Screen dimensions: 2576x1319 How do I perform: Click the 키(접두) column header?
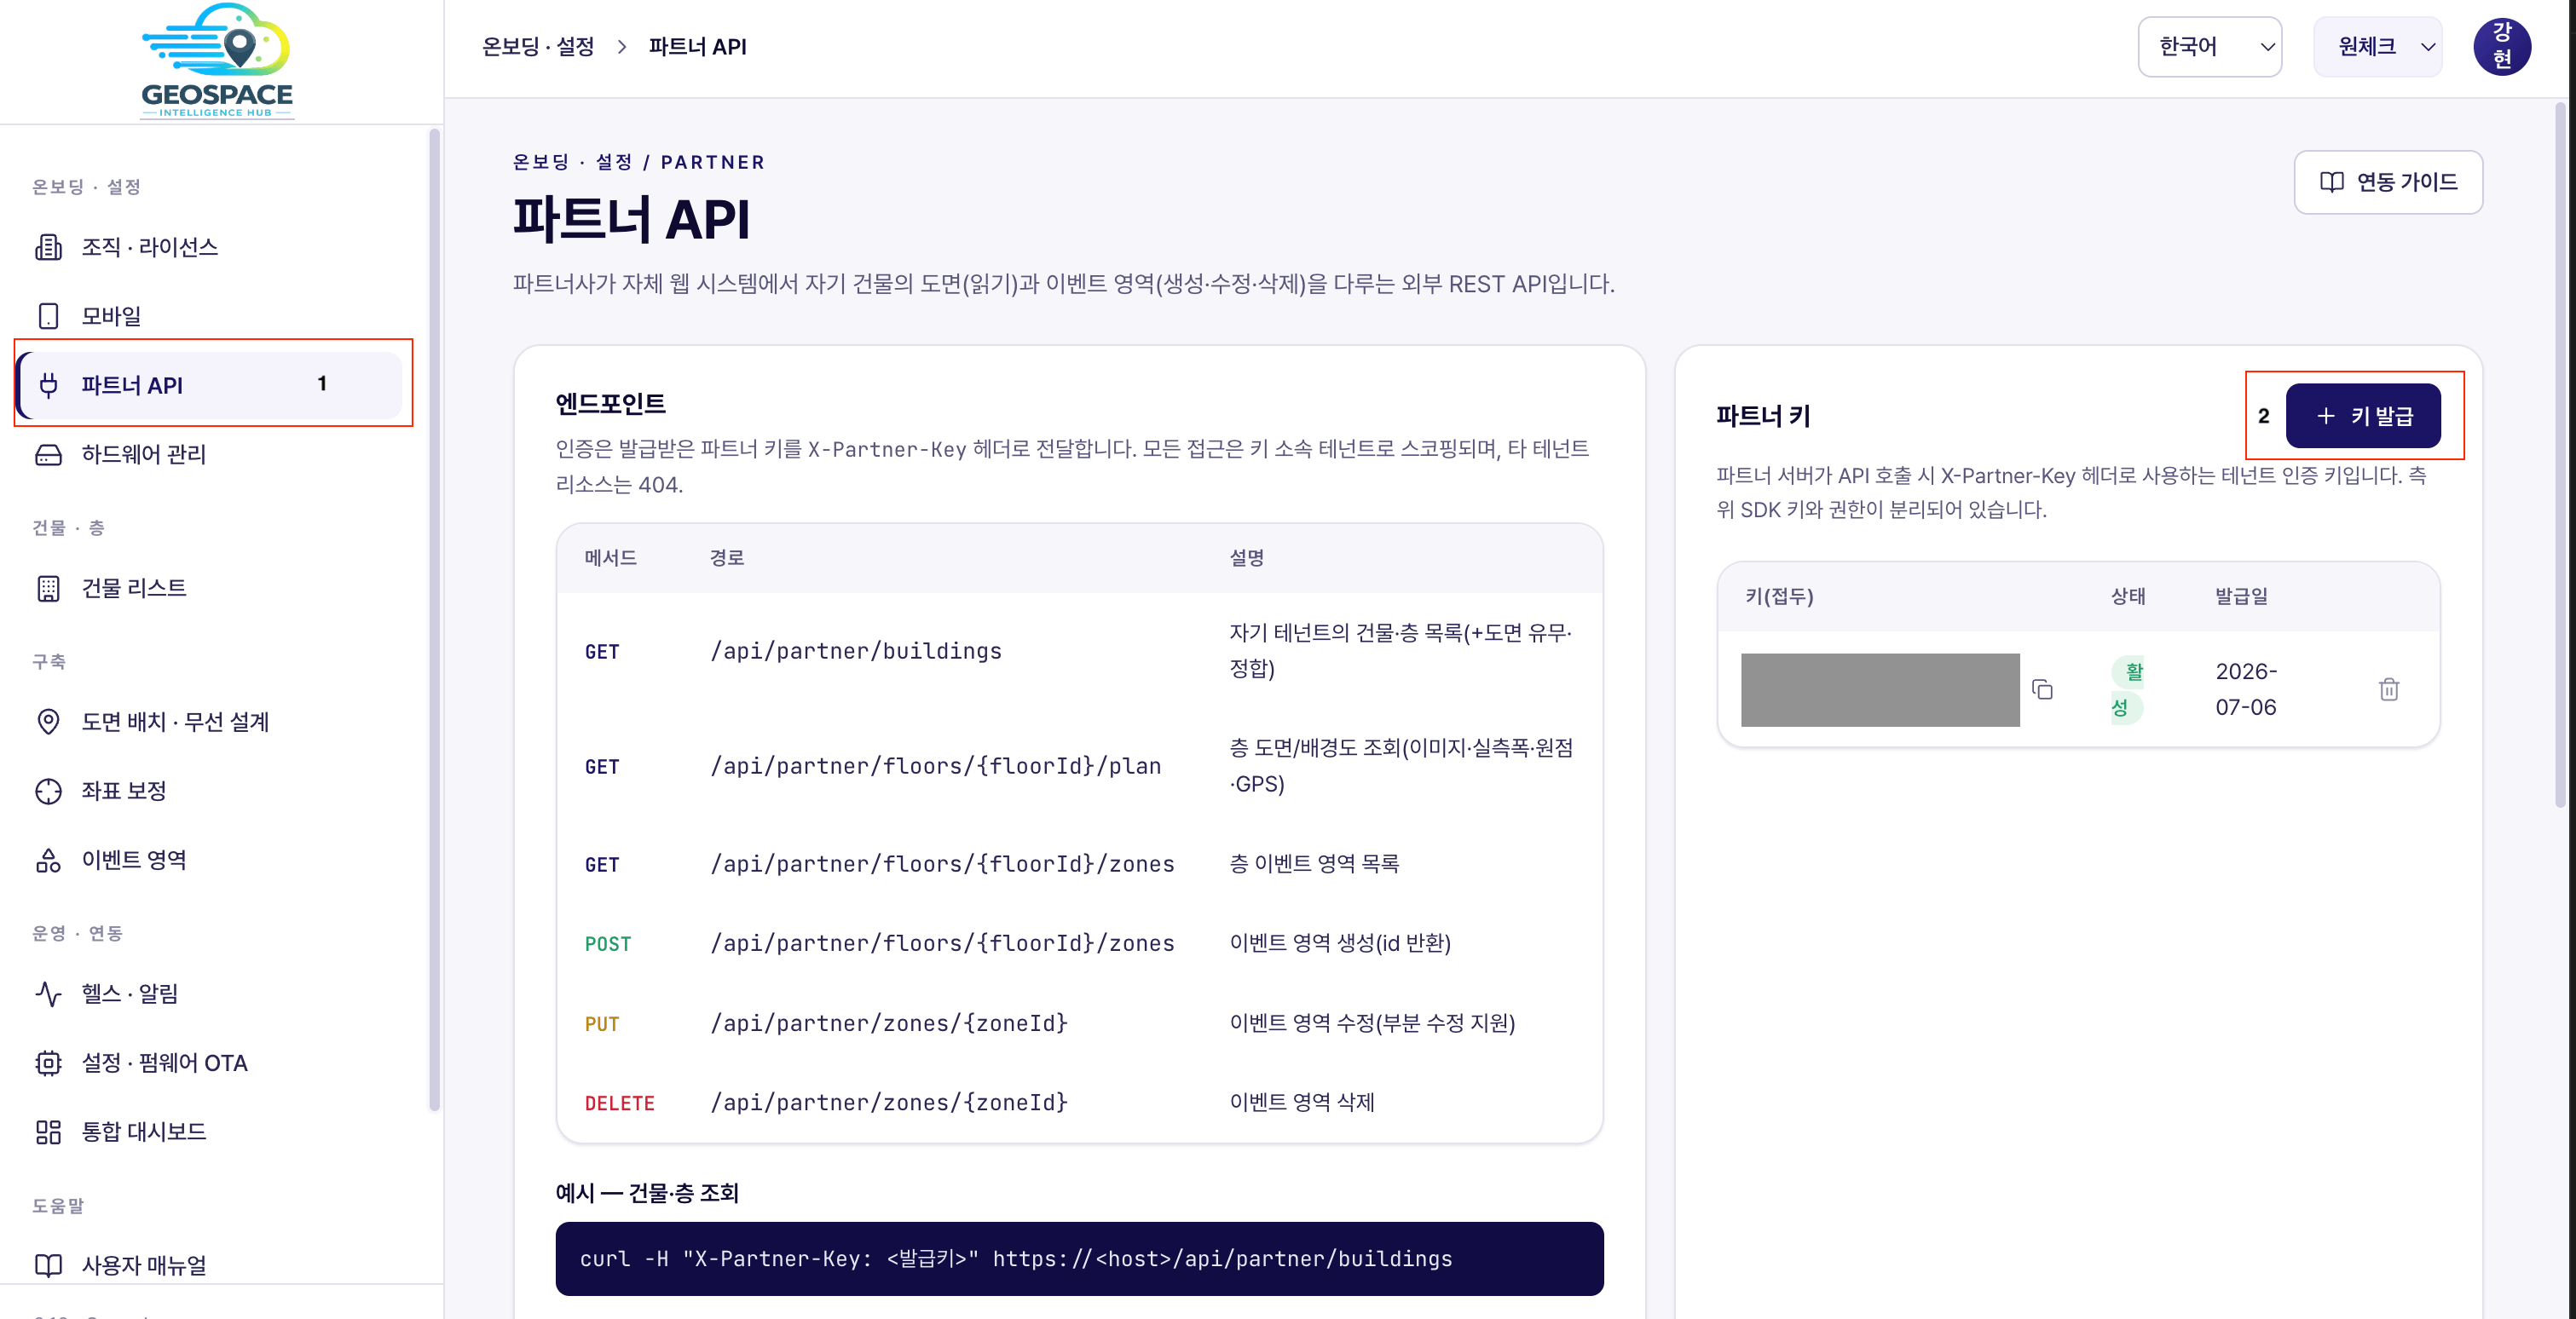pos(1779,596)
